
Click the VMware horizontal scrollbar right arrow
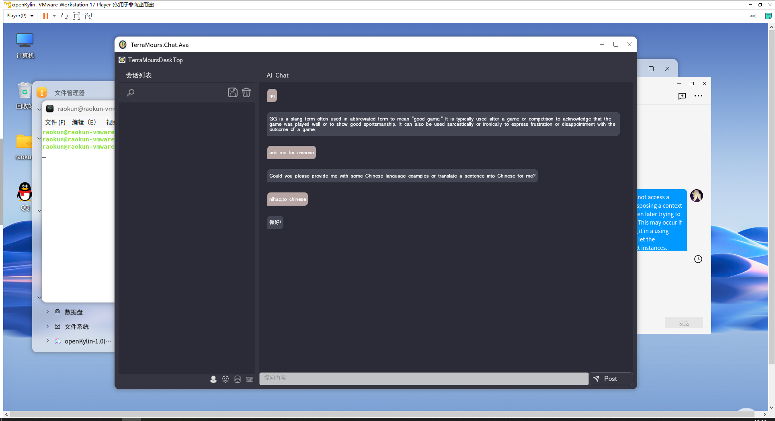(765, 414)
